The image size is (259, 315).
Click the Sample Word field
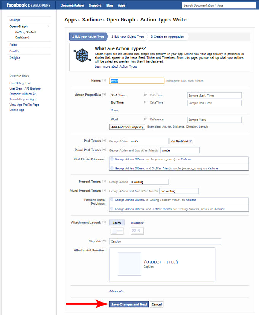(x=214, y=119)
